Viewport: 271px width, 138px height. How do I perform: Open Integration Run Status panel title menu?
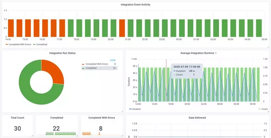coord(63,53)
